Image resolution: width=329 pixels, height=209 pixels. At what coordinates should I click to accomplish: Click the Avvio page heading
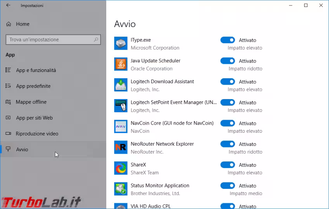125,24
